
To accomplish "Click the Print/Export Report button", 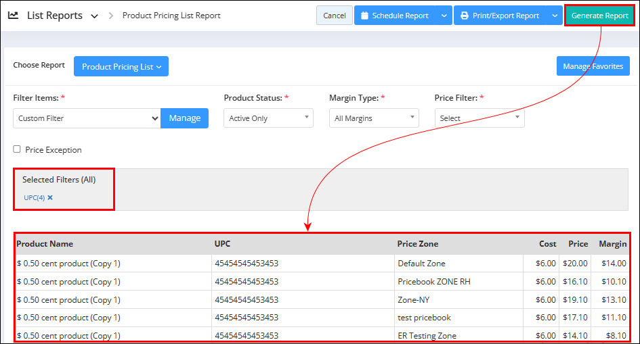I will pos(500,16).
